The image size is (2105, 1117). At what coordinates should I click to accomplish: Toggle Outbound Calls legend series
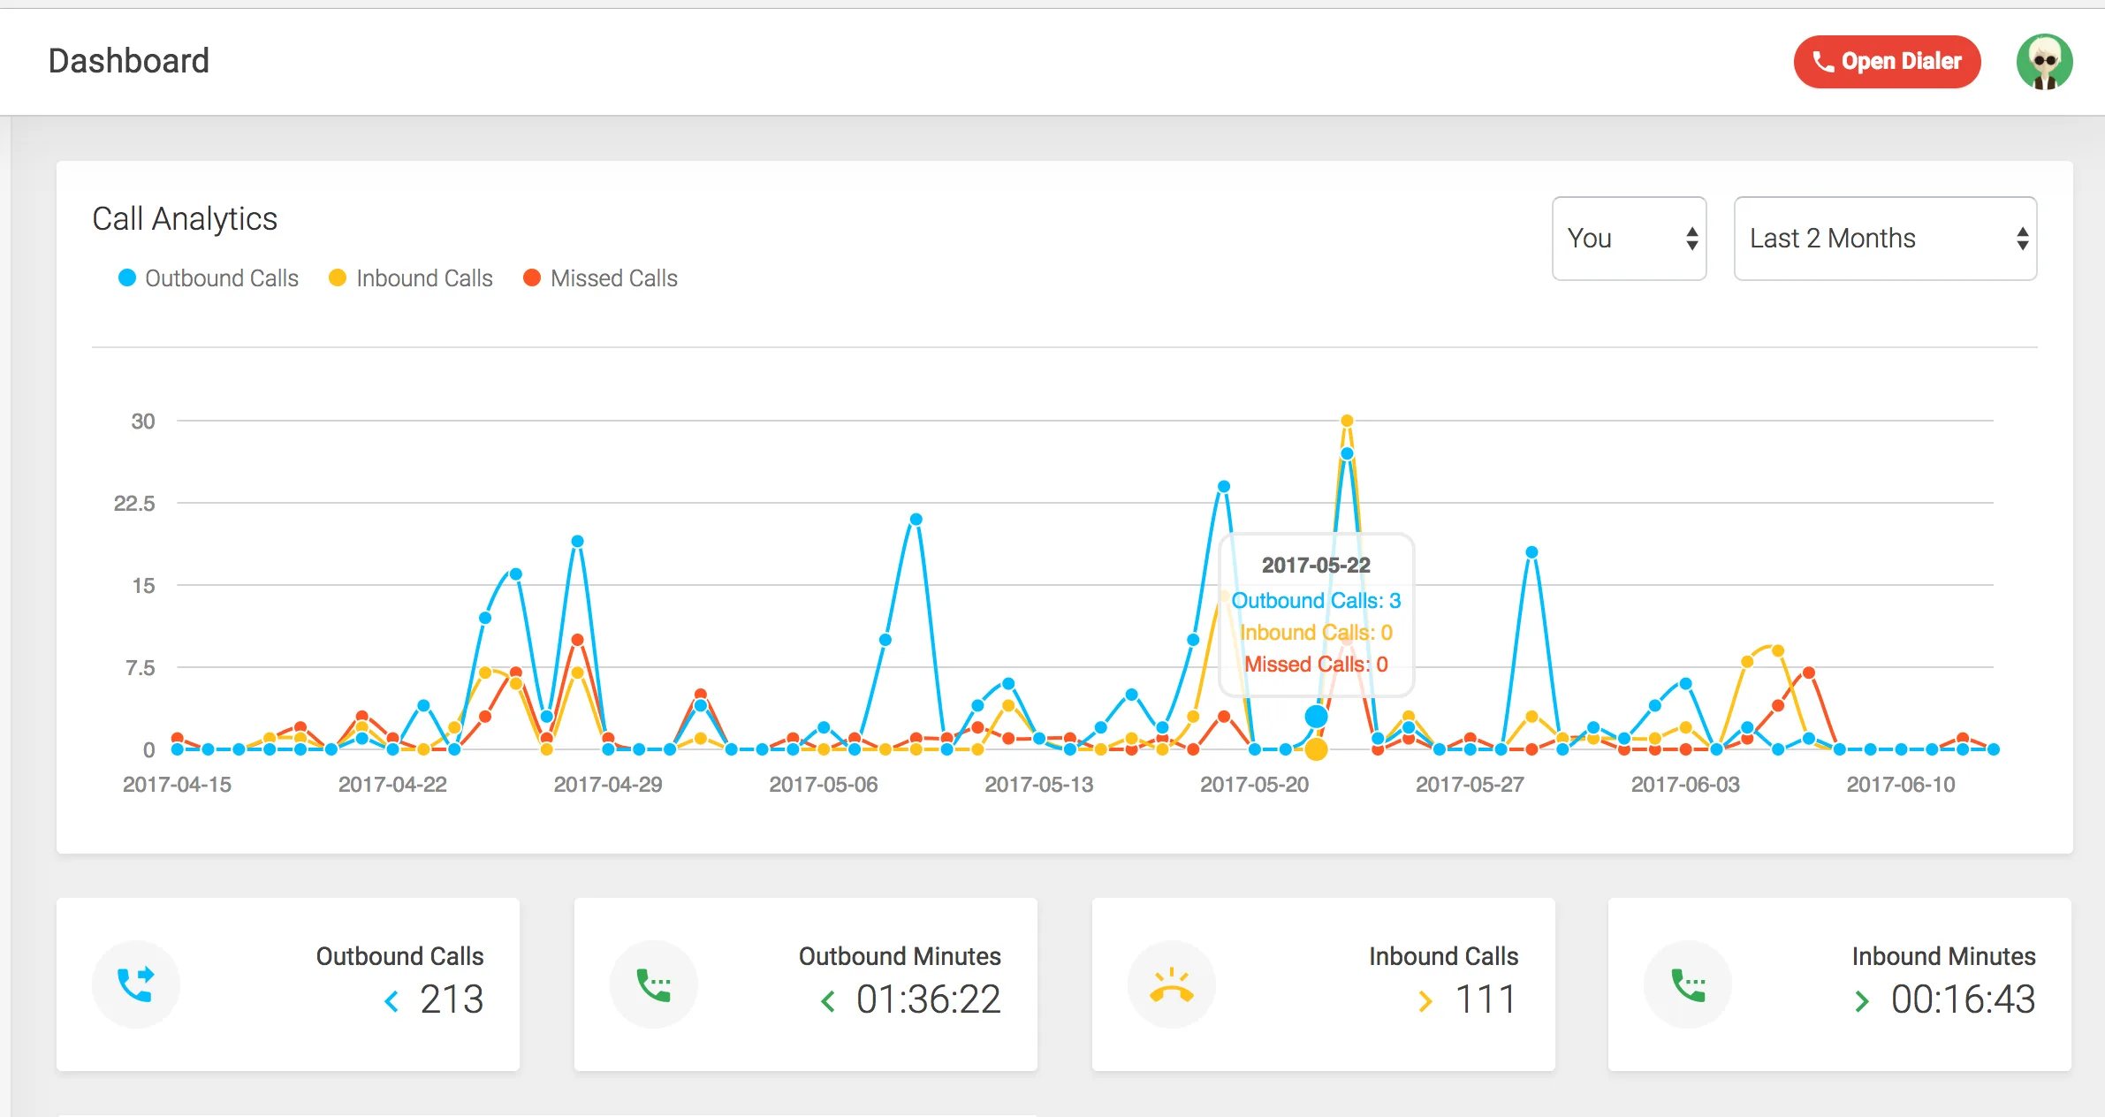pos(209,278)
